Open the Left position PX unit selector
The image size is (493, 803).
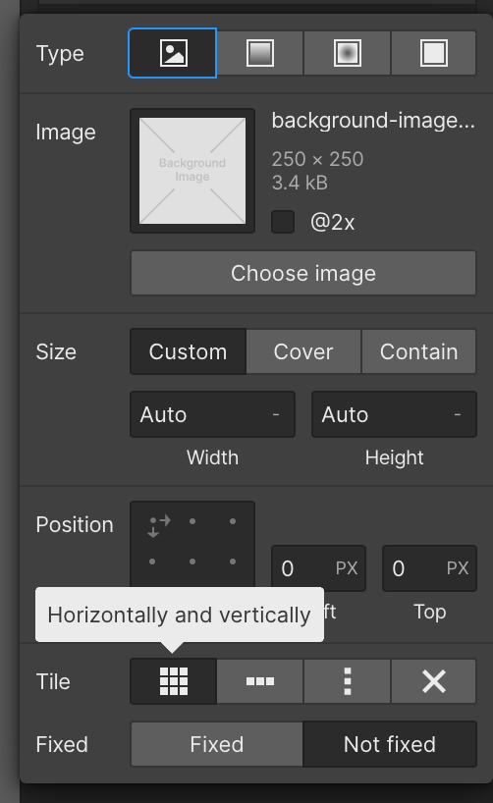pos(347,568)
